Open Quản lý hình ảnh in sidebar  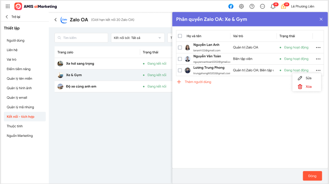pos(19,88)
